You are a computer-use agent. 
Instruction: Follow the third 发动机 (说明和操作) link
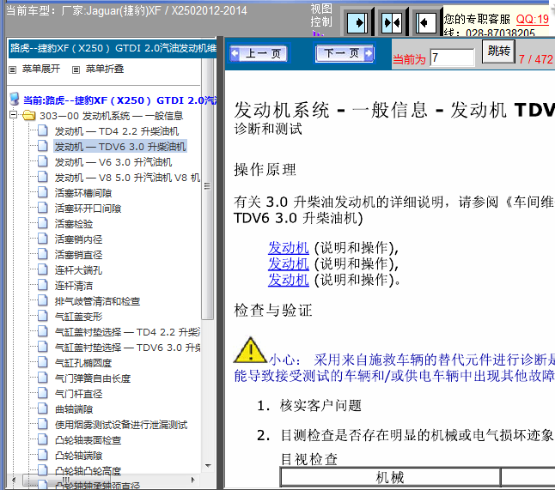[288, 280]
